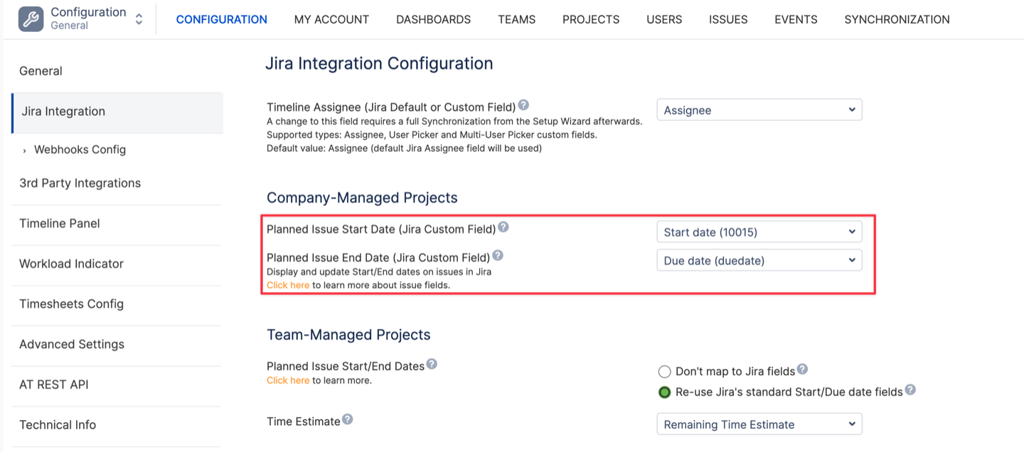Click help icon beside Timeline Assignee
This screenshot has height=452, width=1024.
click(x=523, y=105)
